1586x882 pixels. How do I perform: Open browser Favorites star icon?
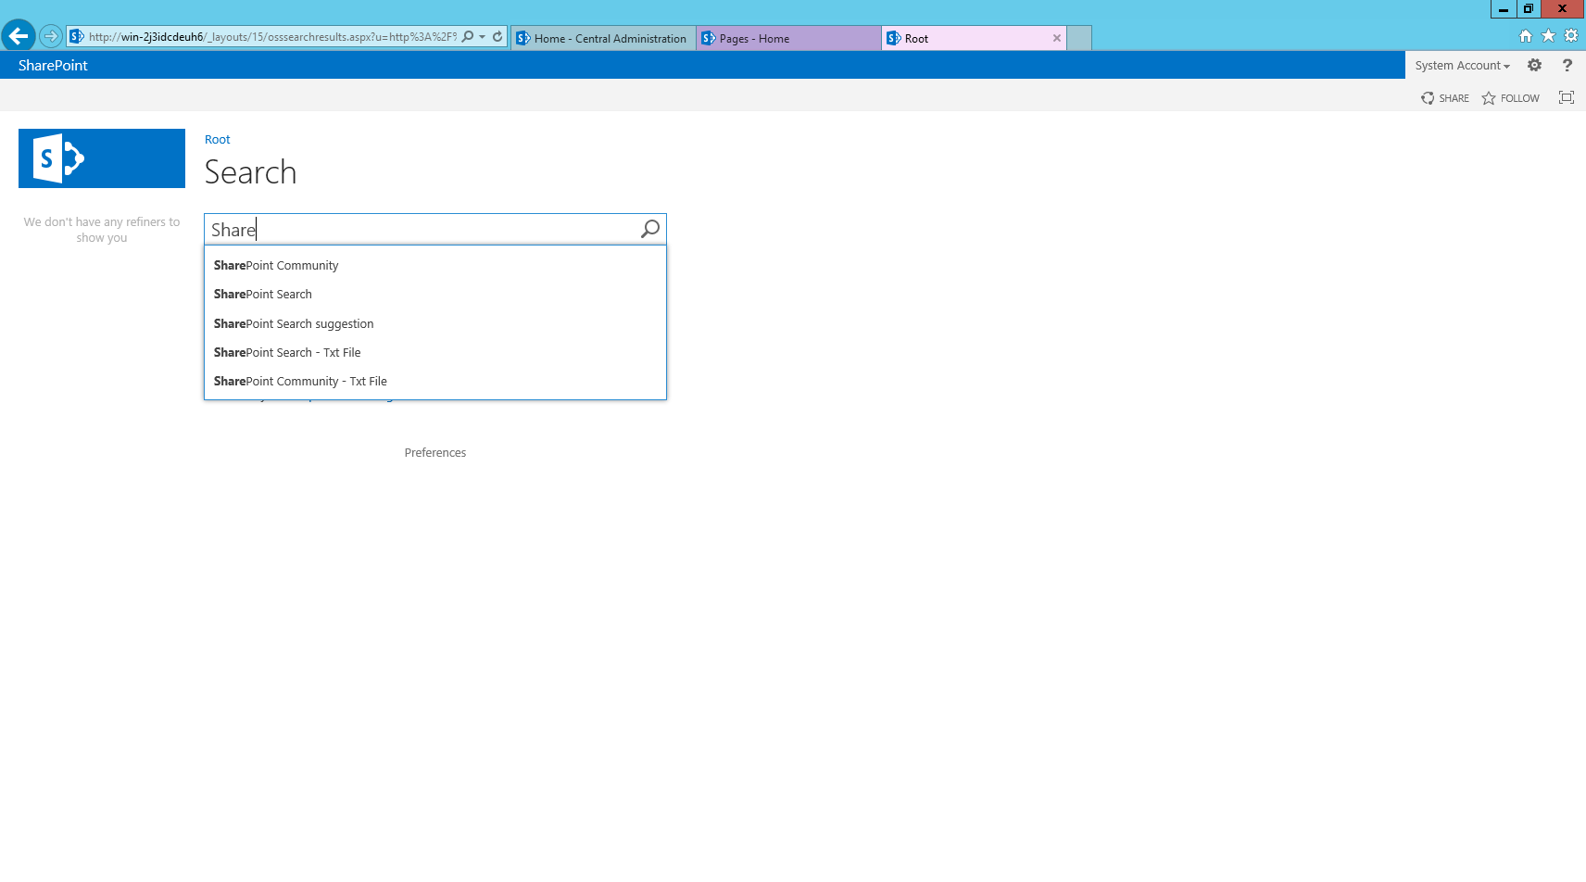click(1548, 36)
